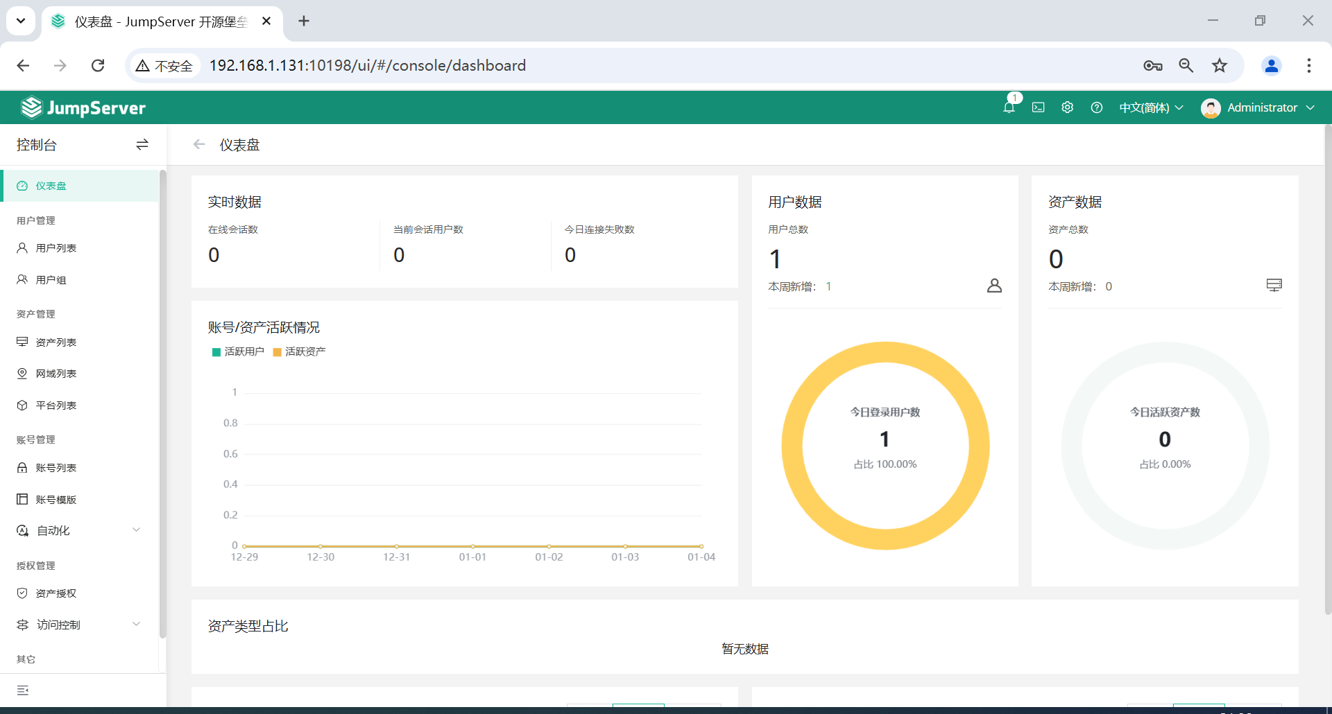Click the 12-29 date on chart axis
Screen dimensions: 1332x714
(x=244, y=557)
